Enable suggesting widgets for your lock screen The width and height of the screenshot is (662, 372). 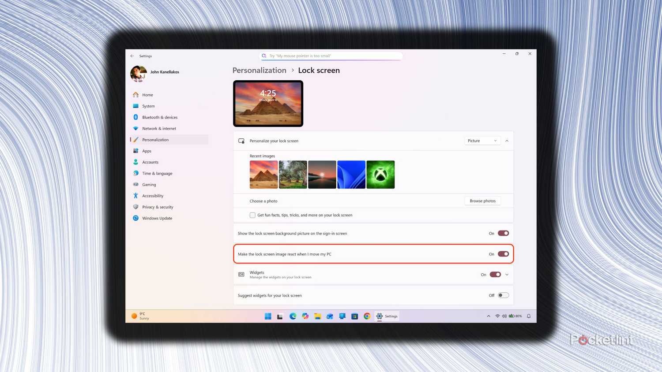click(503, 295)
